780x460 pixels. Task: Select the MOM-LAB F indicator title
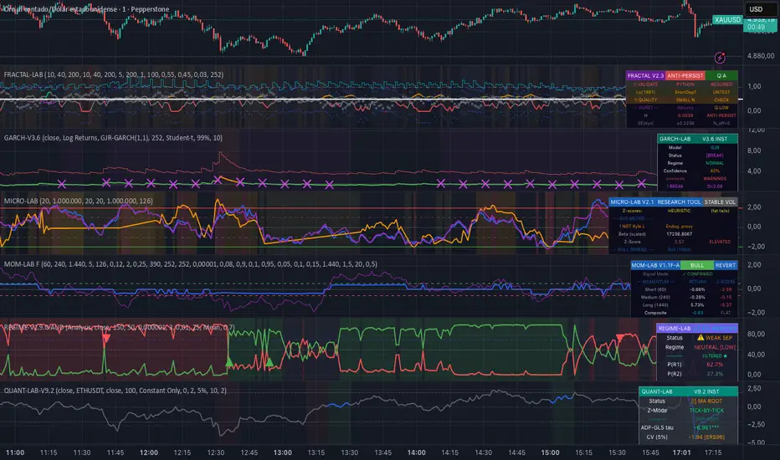point(190,264)
